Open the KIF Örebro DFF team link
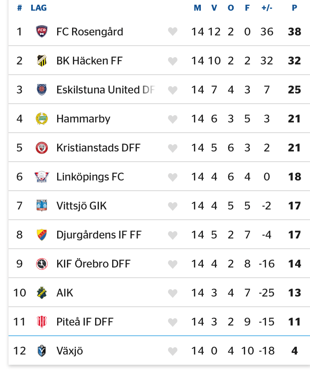Viewport: 310px width, 372px height. [93, 264]
